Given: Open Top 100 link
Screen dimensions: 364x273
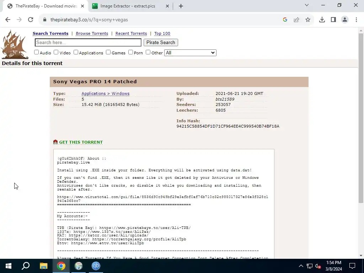Looking at the screenshot, I should click(162, 33).
